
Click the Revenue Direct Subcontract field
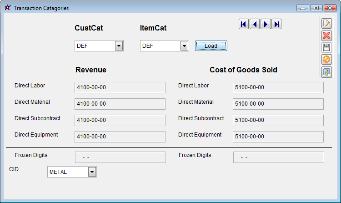pyautogui.click(x=120, y=120)
